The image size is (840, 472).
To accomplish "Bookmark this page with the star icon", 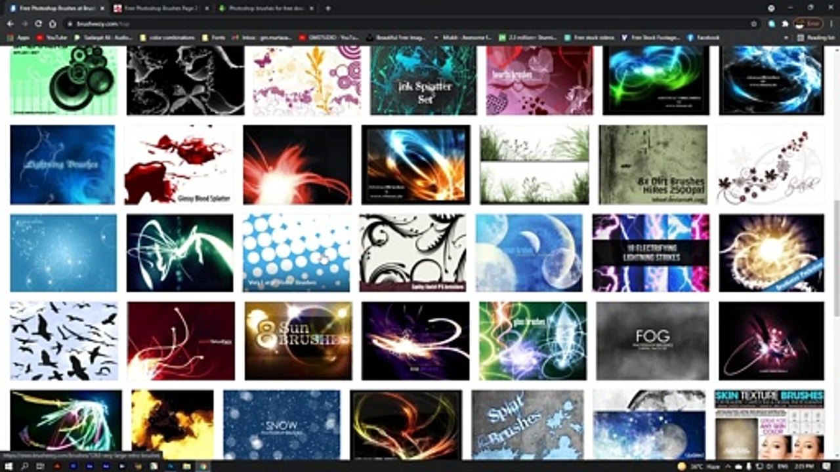I will 753,24.
